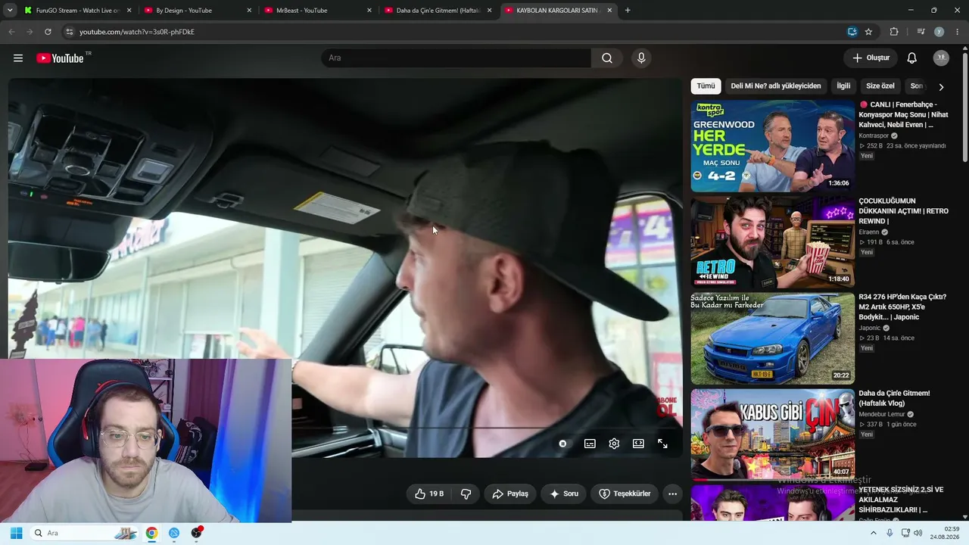Open the CANLI Fenerbahçe - Konyaspor title link
The image size is (969, 545).
tap(904, 114)
